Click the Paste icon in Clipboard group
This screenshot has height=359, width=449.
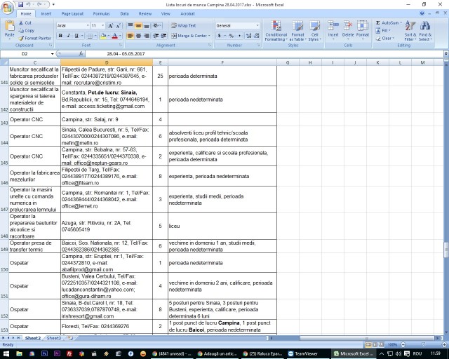(9, 26)
